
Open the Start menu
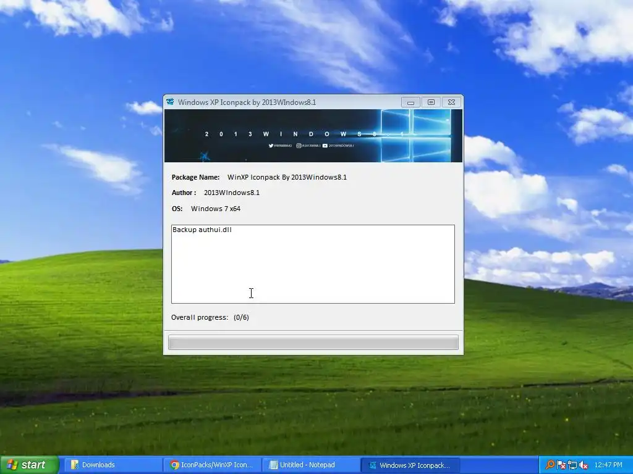(30, 465)
